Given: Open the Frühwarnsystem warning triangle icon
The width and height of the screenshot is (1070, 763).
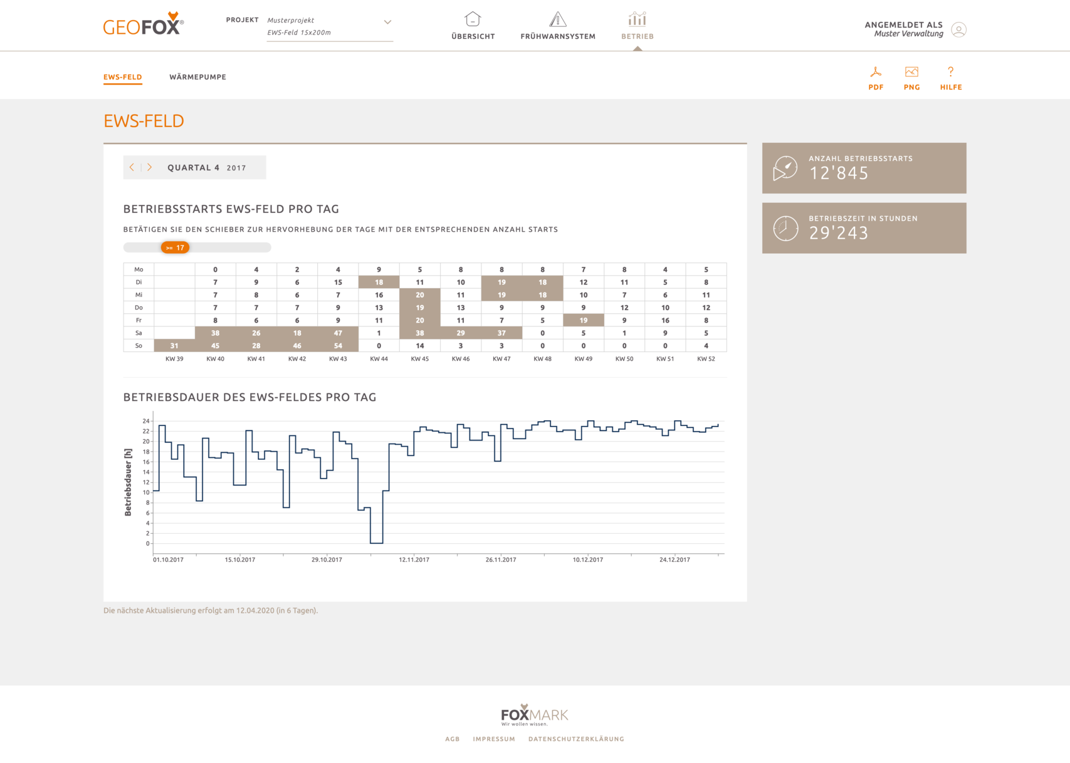Looking at the screenshot, I should tap(557, 19).
